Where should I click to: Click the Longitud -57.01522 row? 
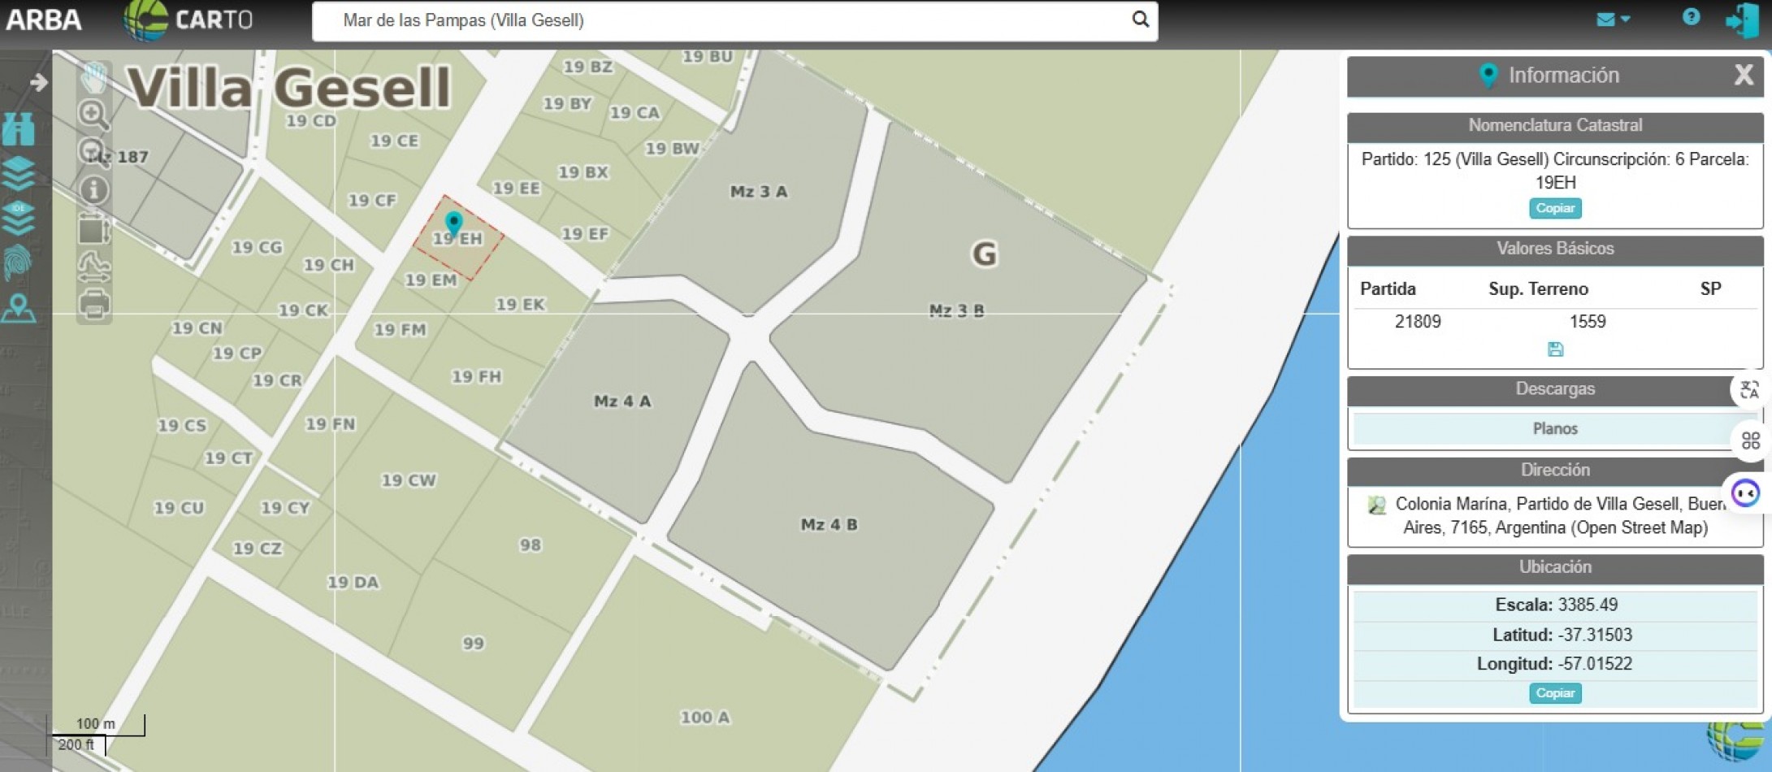click(1555, 664)
